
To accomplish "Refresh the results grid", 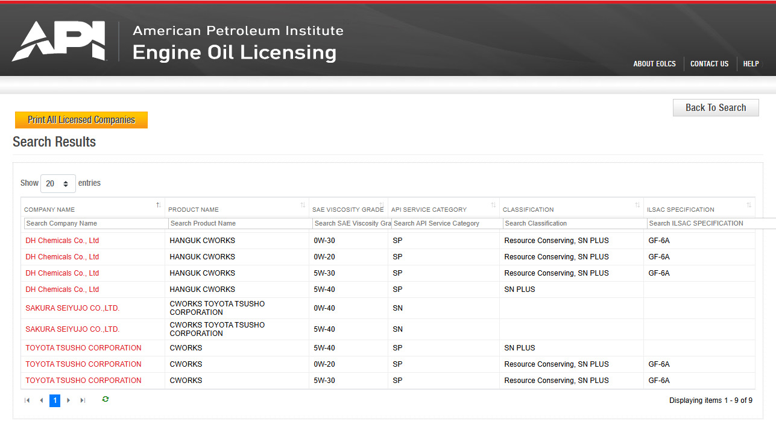I will pos(106,399).
